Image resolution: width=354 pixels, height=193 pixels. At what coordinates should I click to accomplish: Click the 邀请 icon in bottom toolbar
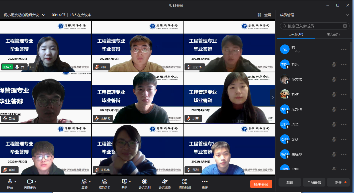[x=84, y=182]
